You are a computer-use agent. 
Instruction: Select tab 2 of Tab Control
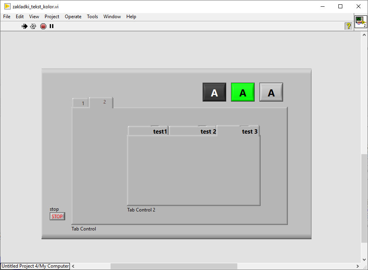(101, 102)
